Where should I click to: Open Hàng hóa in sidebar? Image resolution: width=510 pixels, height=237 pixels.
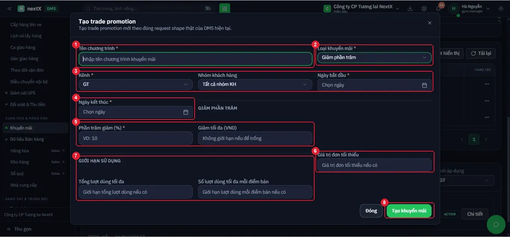click(20, 151)
